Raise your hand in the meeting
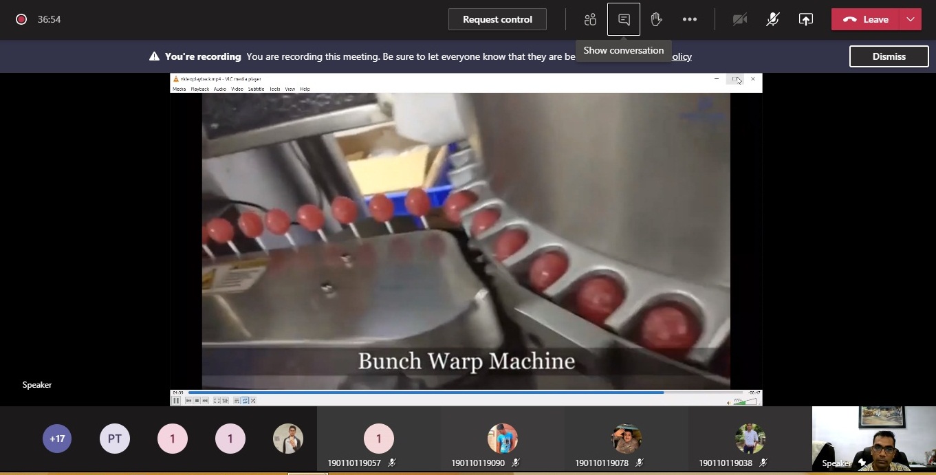Image resolution: width=936 pixels, height=475 pixels. pos(656,19)
